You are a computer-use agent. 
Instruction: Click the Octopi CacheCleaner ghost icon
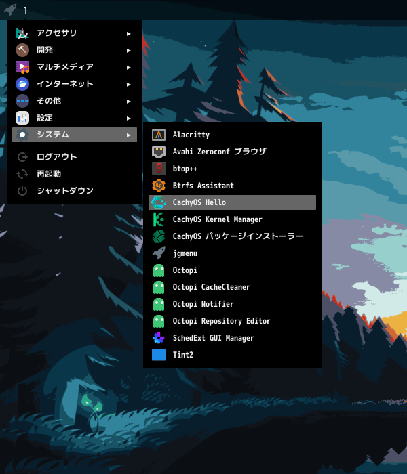(x=159, y=287)
